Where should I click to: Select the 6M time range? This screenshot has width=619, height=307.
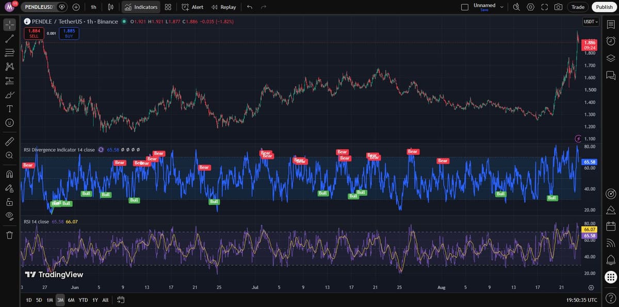point(71,300)
